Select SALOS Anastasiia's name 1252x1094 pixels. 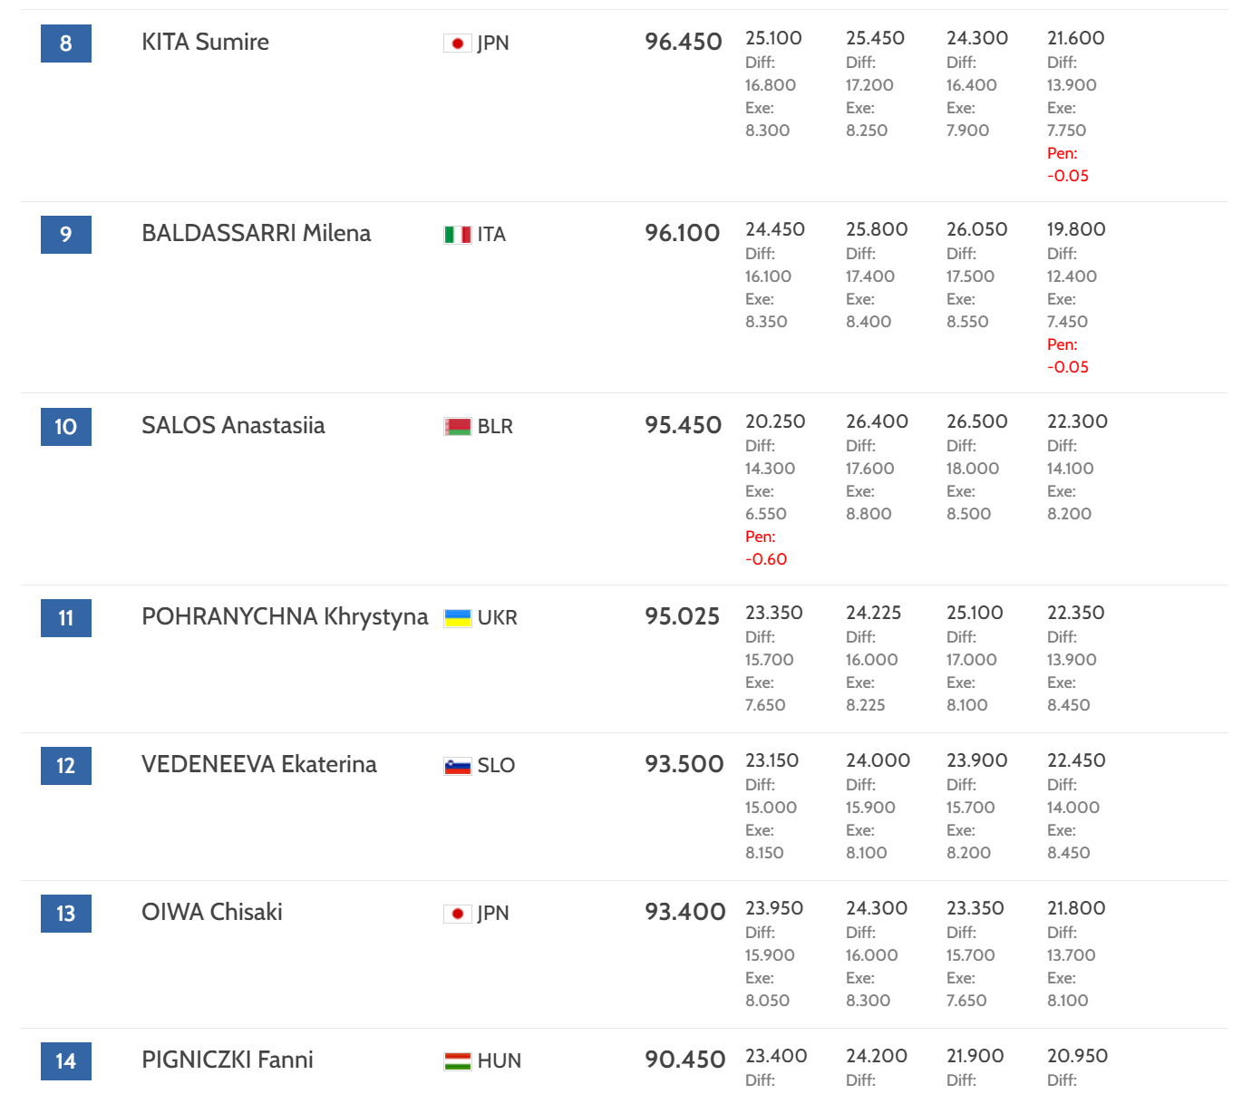233,426
